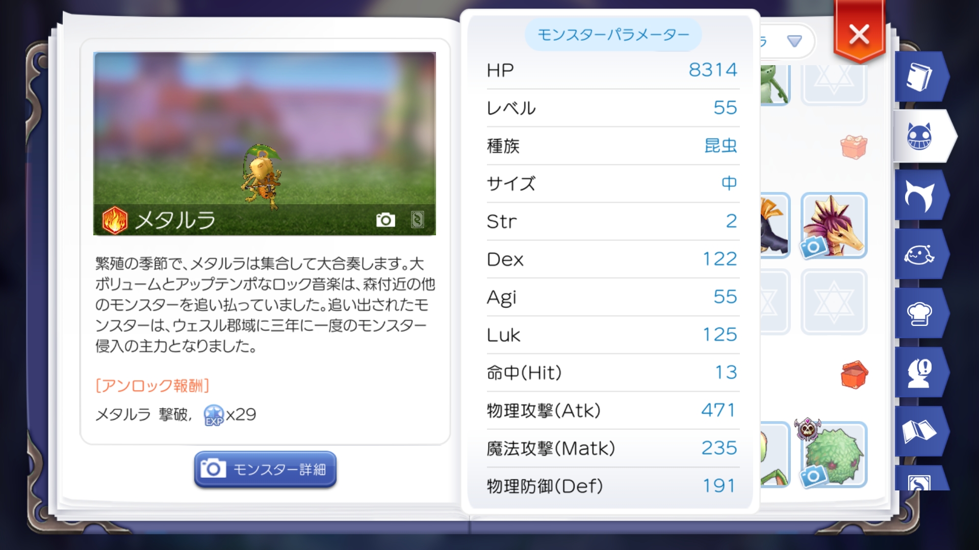This screenshot has width=979, height=550.
Task: Open the horned headgear sidebar tab
Action: pos(919,196)
